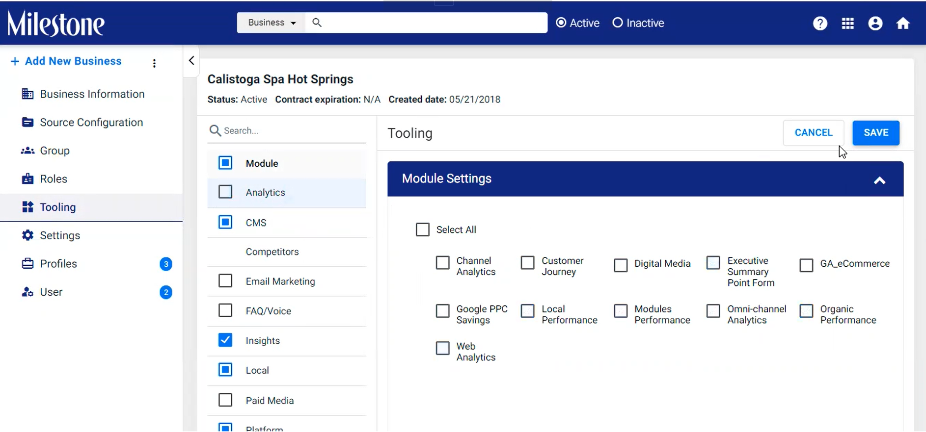Enable the Web Analytics checkbox
This screenshot has height=432, width=926.
tap(443, 348)
